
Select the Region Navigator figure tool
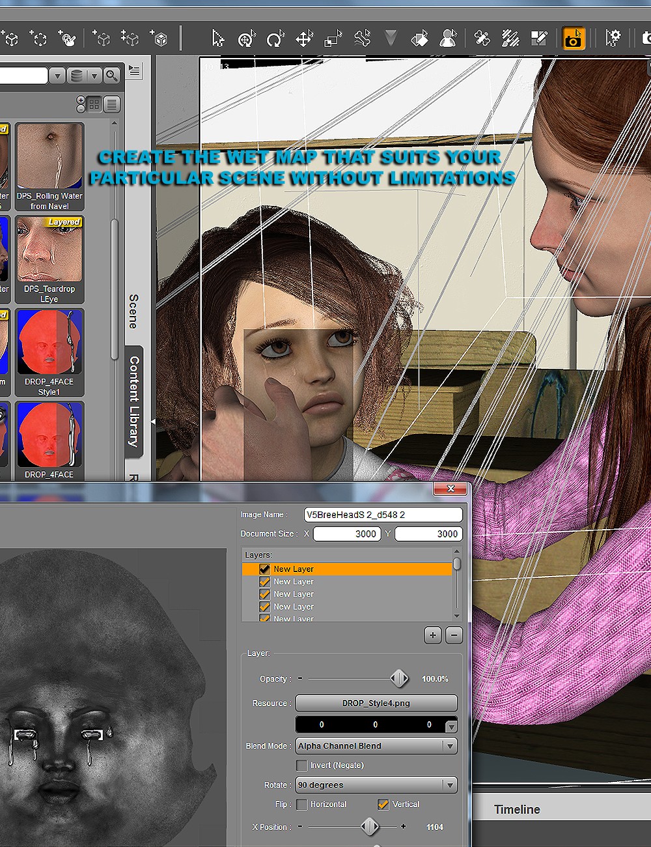[x=448, y=39]
